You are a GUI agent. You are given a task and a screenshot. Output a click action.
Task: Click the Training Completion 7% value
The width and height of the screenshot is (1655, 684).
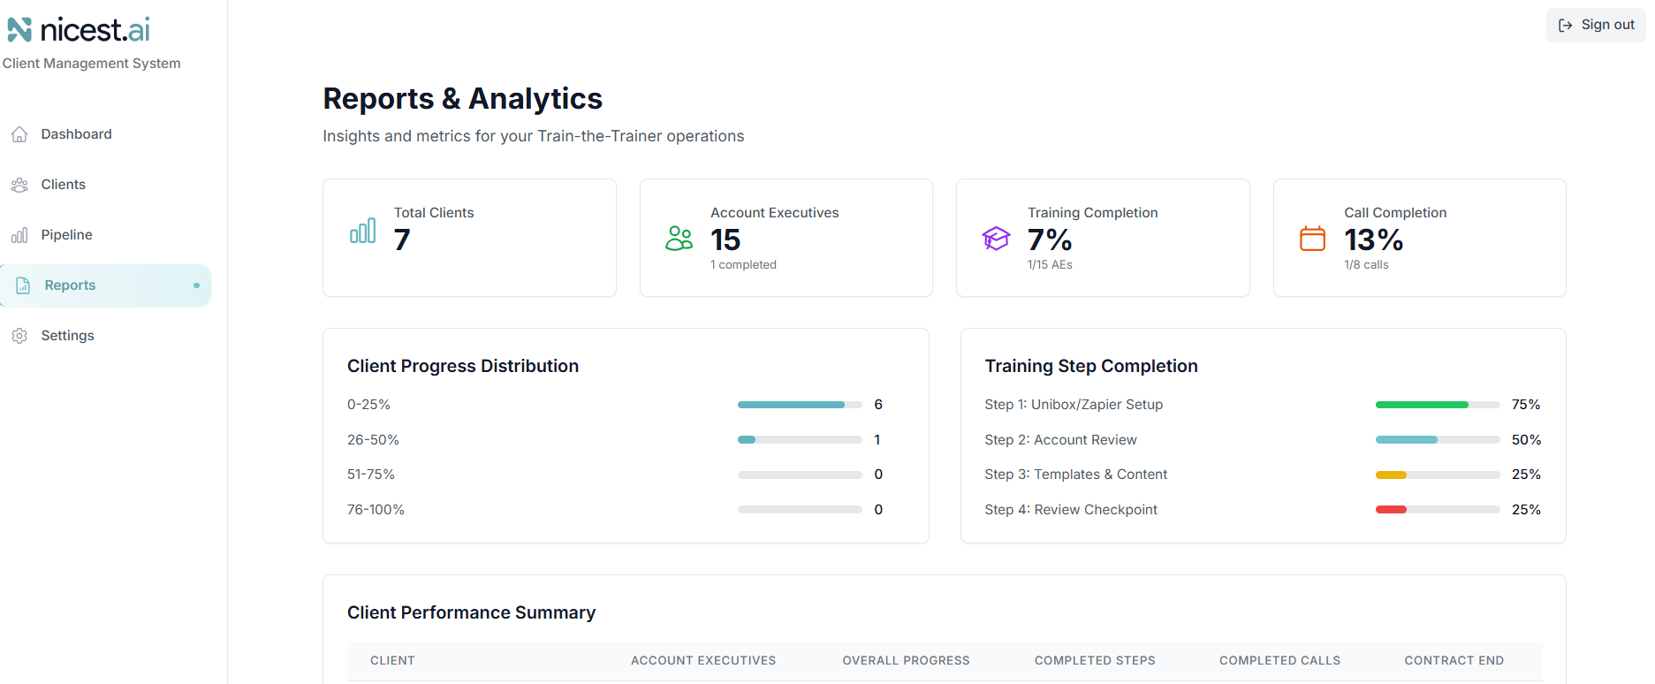1050,239
